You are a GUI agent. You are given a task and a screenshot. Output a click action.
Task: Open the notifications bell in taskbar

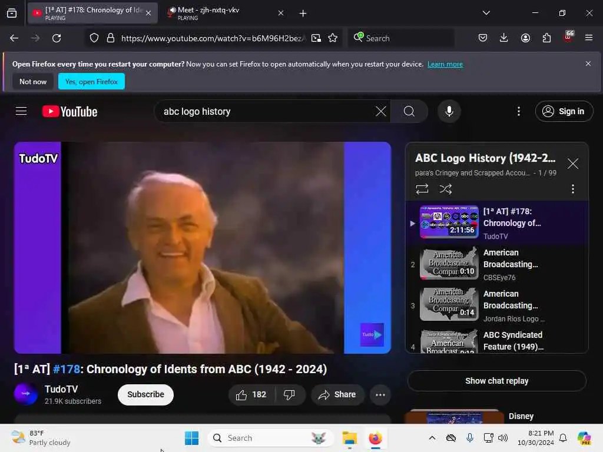coord(562,438)
